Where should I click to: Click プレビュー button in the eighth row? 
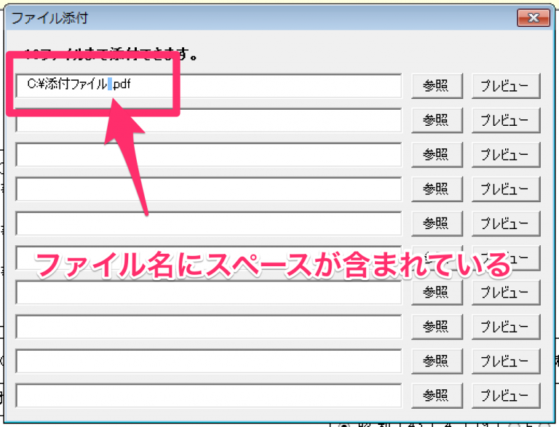[506, 327]
